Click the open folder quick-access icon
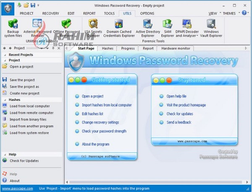252x192 pixels. coord(26,5)
